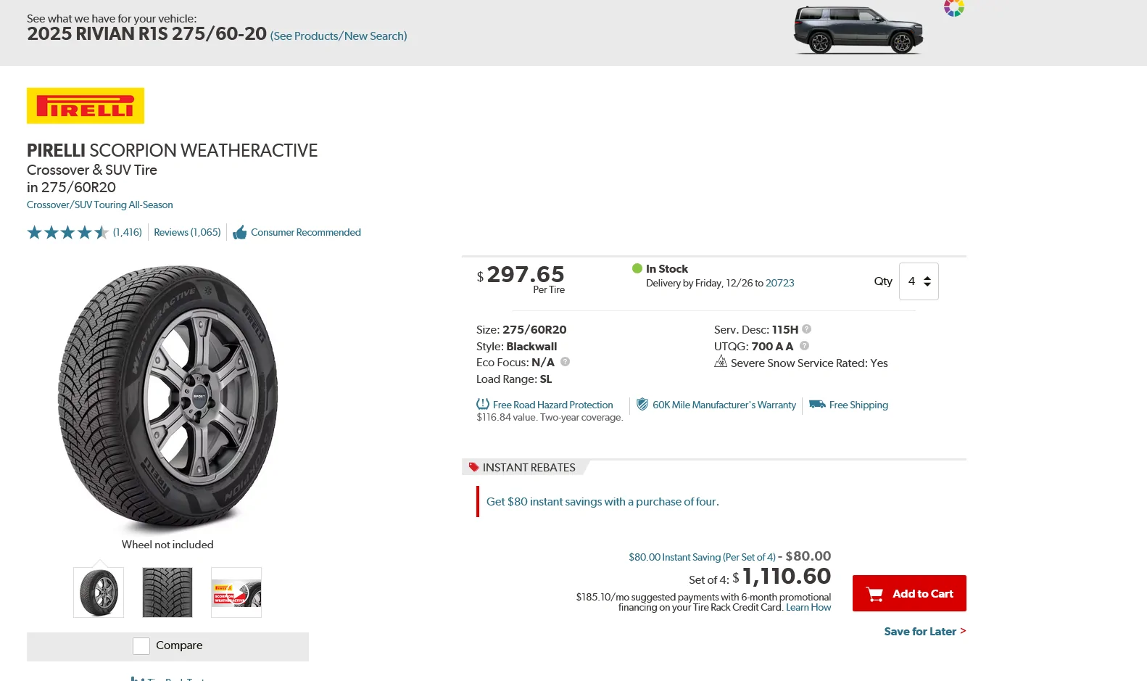The width and height of the screenshot is (1147, 681).
Task: Click the Add to Cart button
Action: 909,593
